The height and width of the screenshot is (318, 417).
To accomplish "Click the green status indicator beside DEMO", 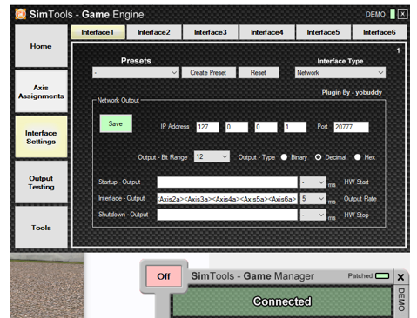I will tap(393, 14).
